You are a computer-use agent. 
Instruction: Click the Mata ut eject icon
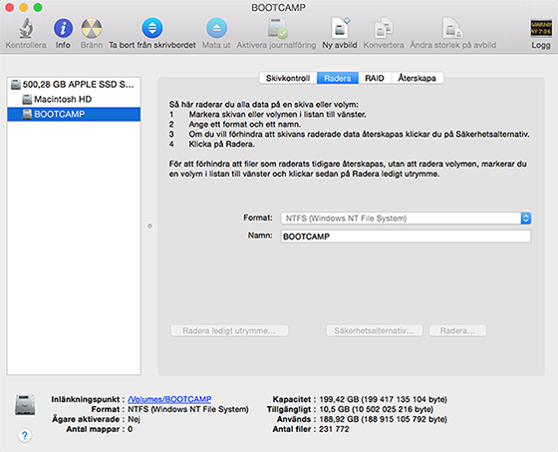point(216,28)
